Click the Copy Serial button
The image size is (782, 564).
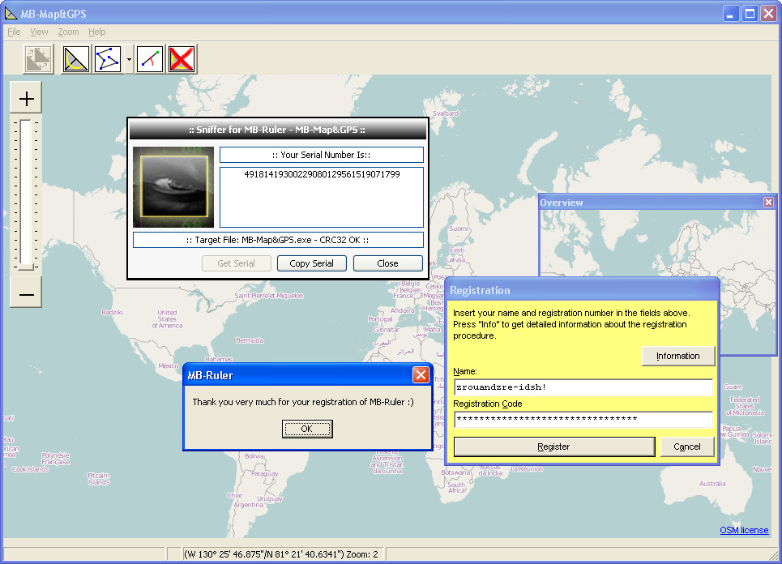pyautogui.click(x=312, y=263)
